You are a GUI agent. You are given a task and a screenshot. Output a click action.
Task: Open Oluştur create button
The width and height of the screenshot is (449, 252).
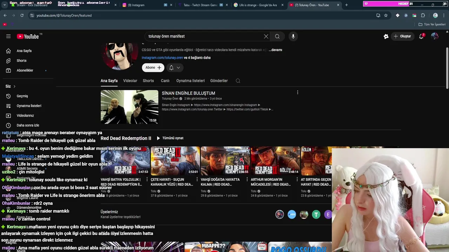[402, 36]
